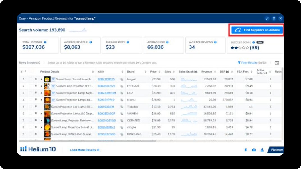Sort by Product Details column arrows

point(93,72)
